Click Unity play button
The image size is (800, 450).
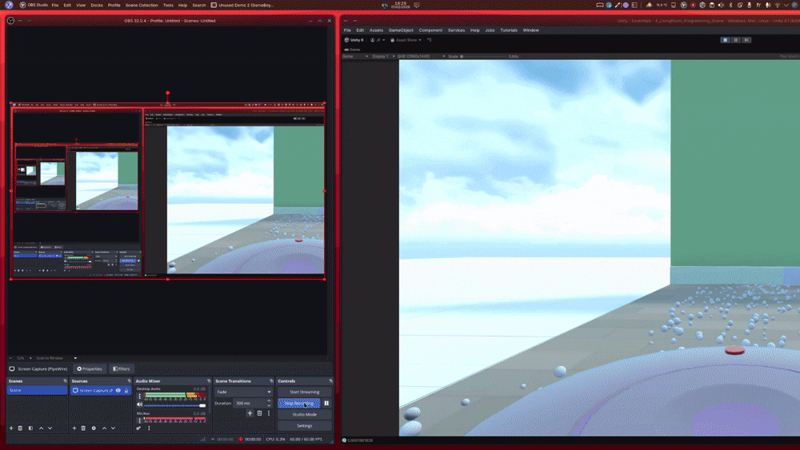(x=725, y=40)
